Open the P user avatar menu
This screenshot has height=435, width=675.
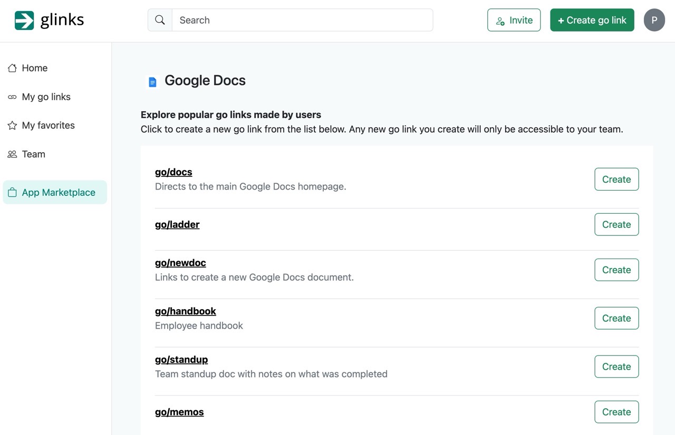tap(654, 20)
